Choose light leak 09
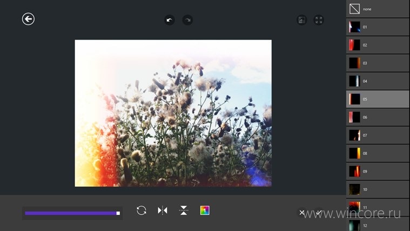The height and width of the screenshot is (231, 410). [x=378, y=171]
